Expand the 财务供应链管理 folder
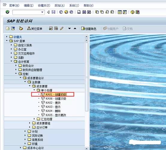166x150 pixels. [x=16, y=70]
